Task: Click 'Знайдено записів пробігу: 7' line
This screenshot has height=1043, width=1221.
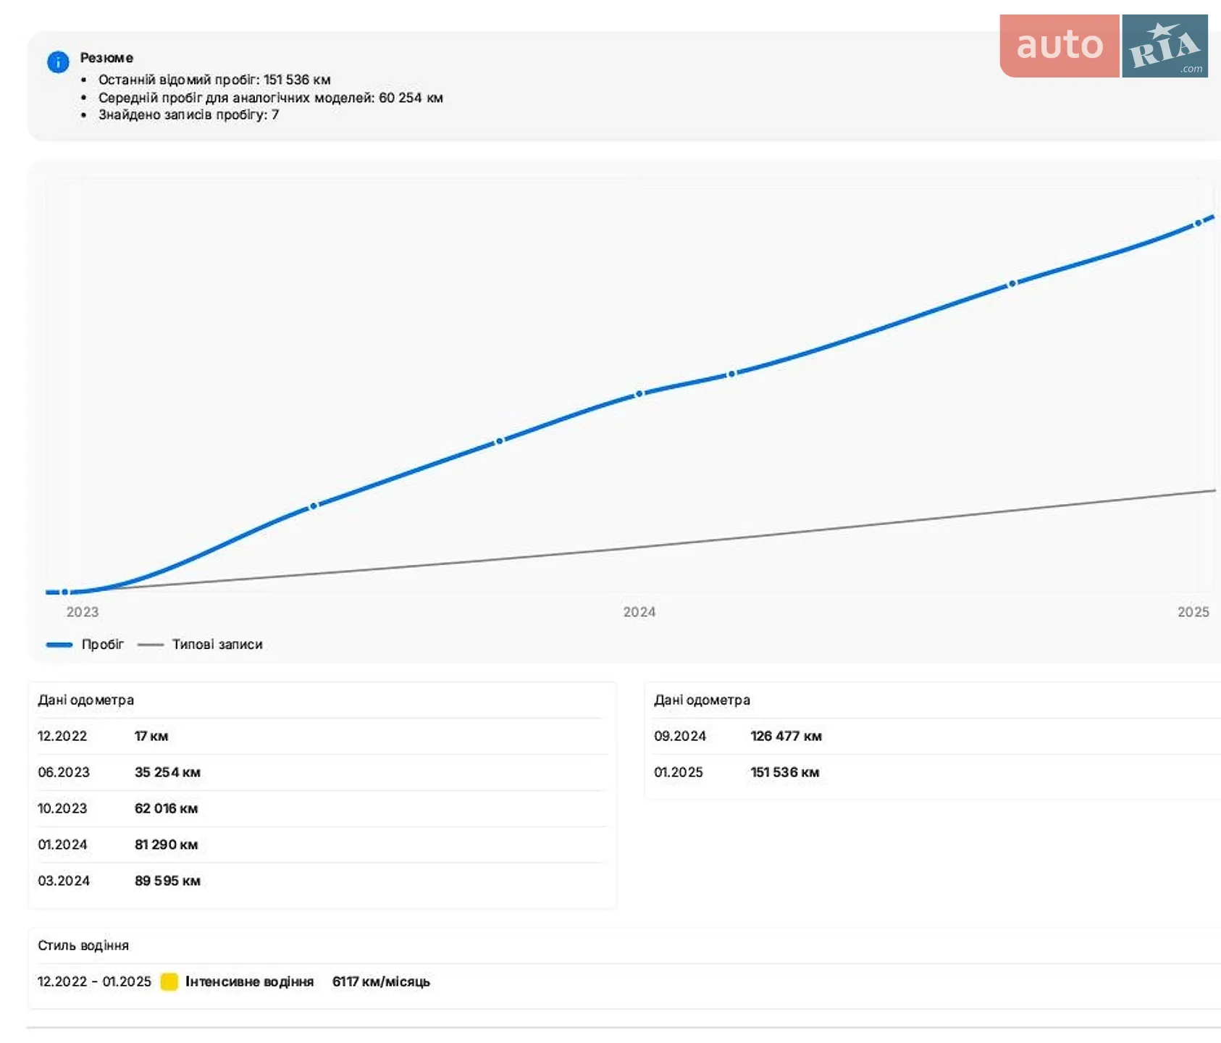Action: pyautogui.click(x=188, y=114)
